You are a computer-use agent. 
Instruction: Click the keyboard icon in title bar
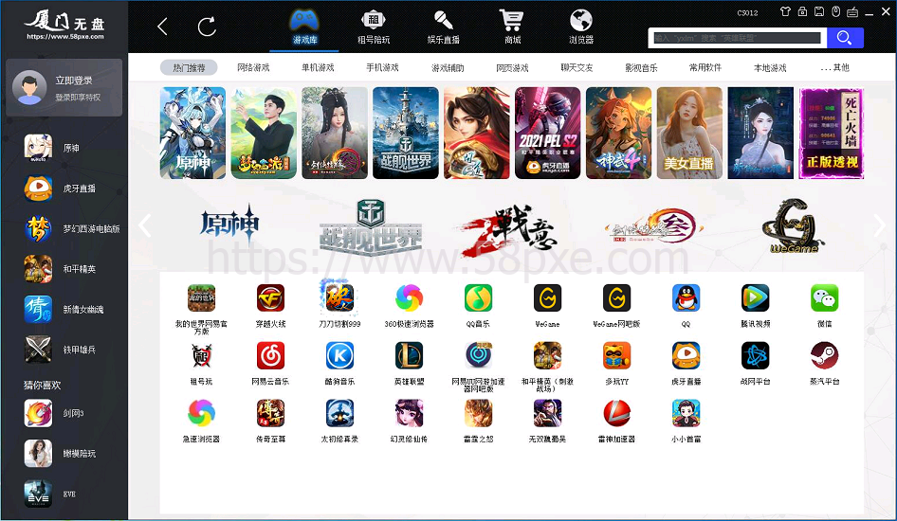point(852,12)
